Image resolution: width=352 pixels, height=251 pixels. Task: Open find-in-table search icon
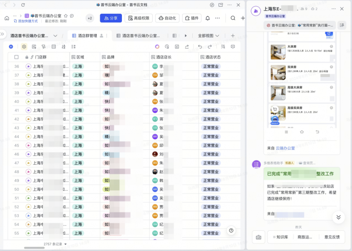[223, 47]
